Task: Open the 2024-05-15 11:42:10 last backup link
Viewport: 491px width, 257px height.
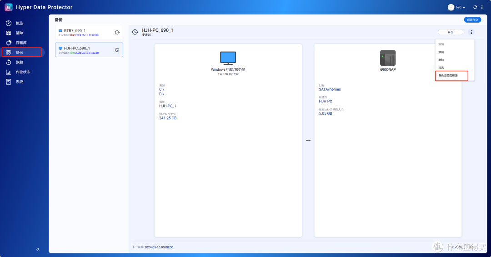Action: click(x=87, y=53)
